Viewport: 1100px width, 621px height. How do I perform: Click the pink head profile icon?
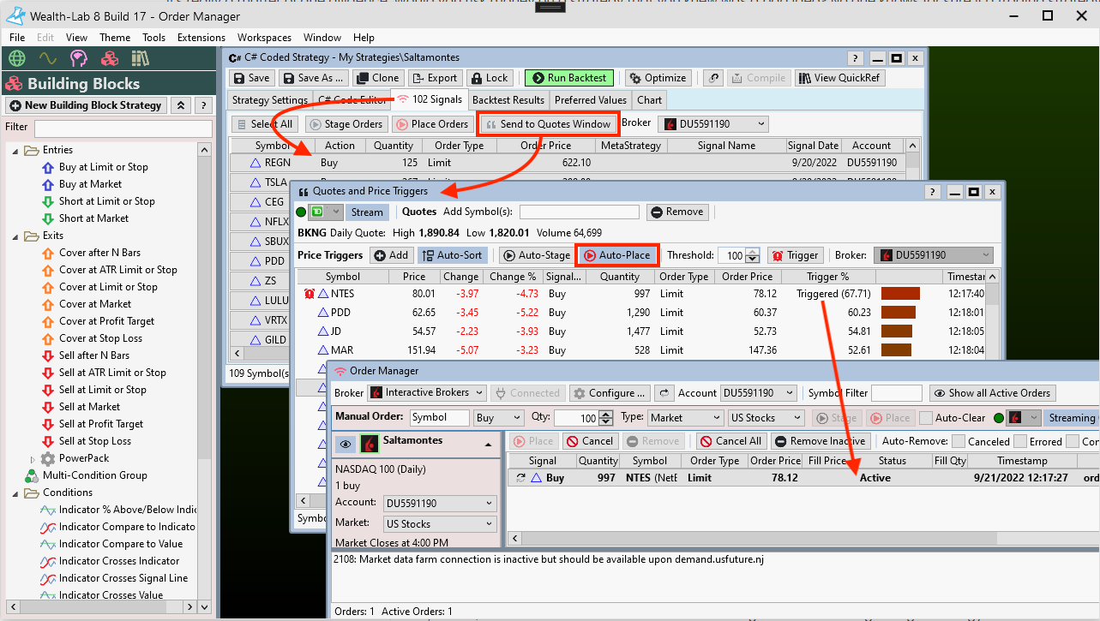pyautogui.click(x=78, y=59)
